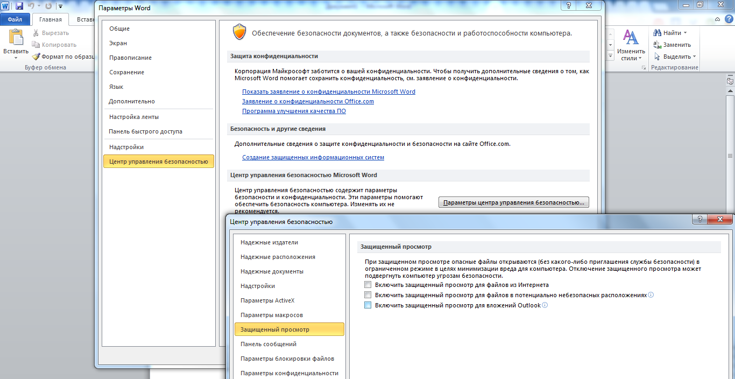The image size is (735, 379).
Task: Open link Программа улучшения качества ПО
Action: point(294,111)
